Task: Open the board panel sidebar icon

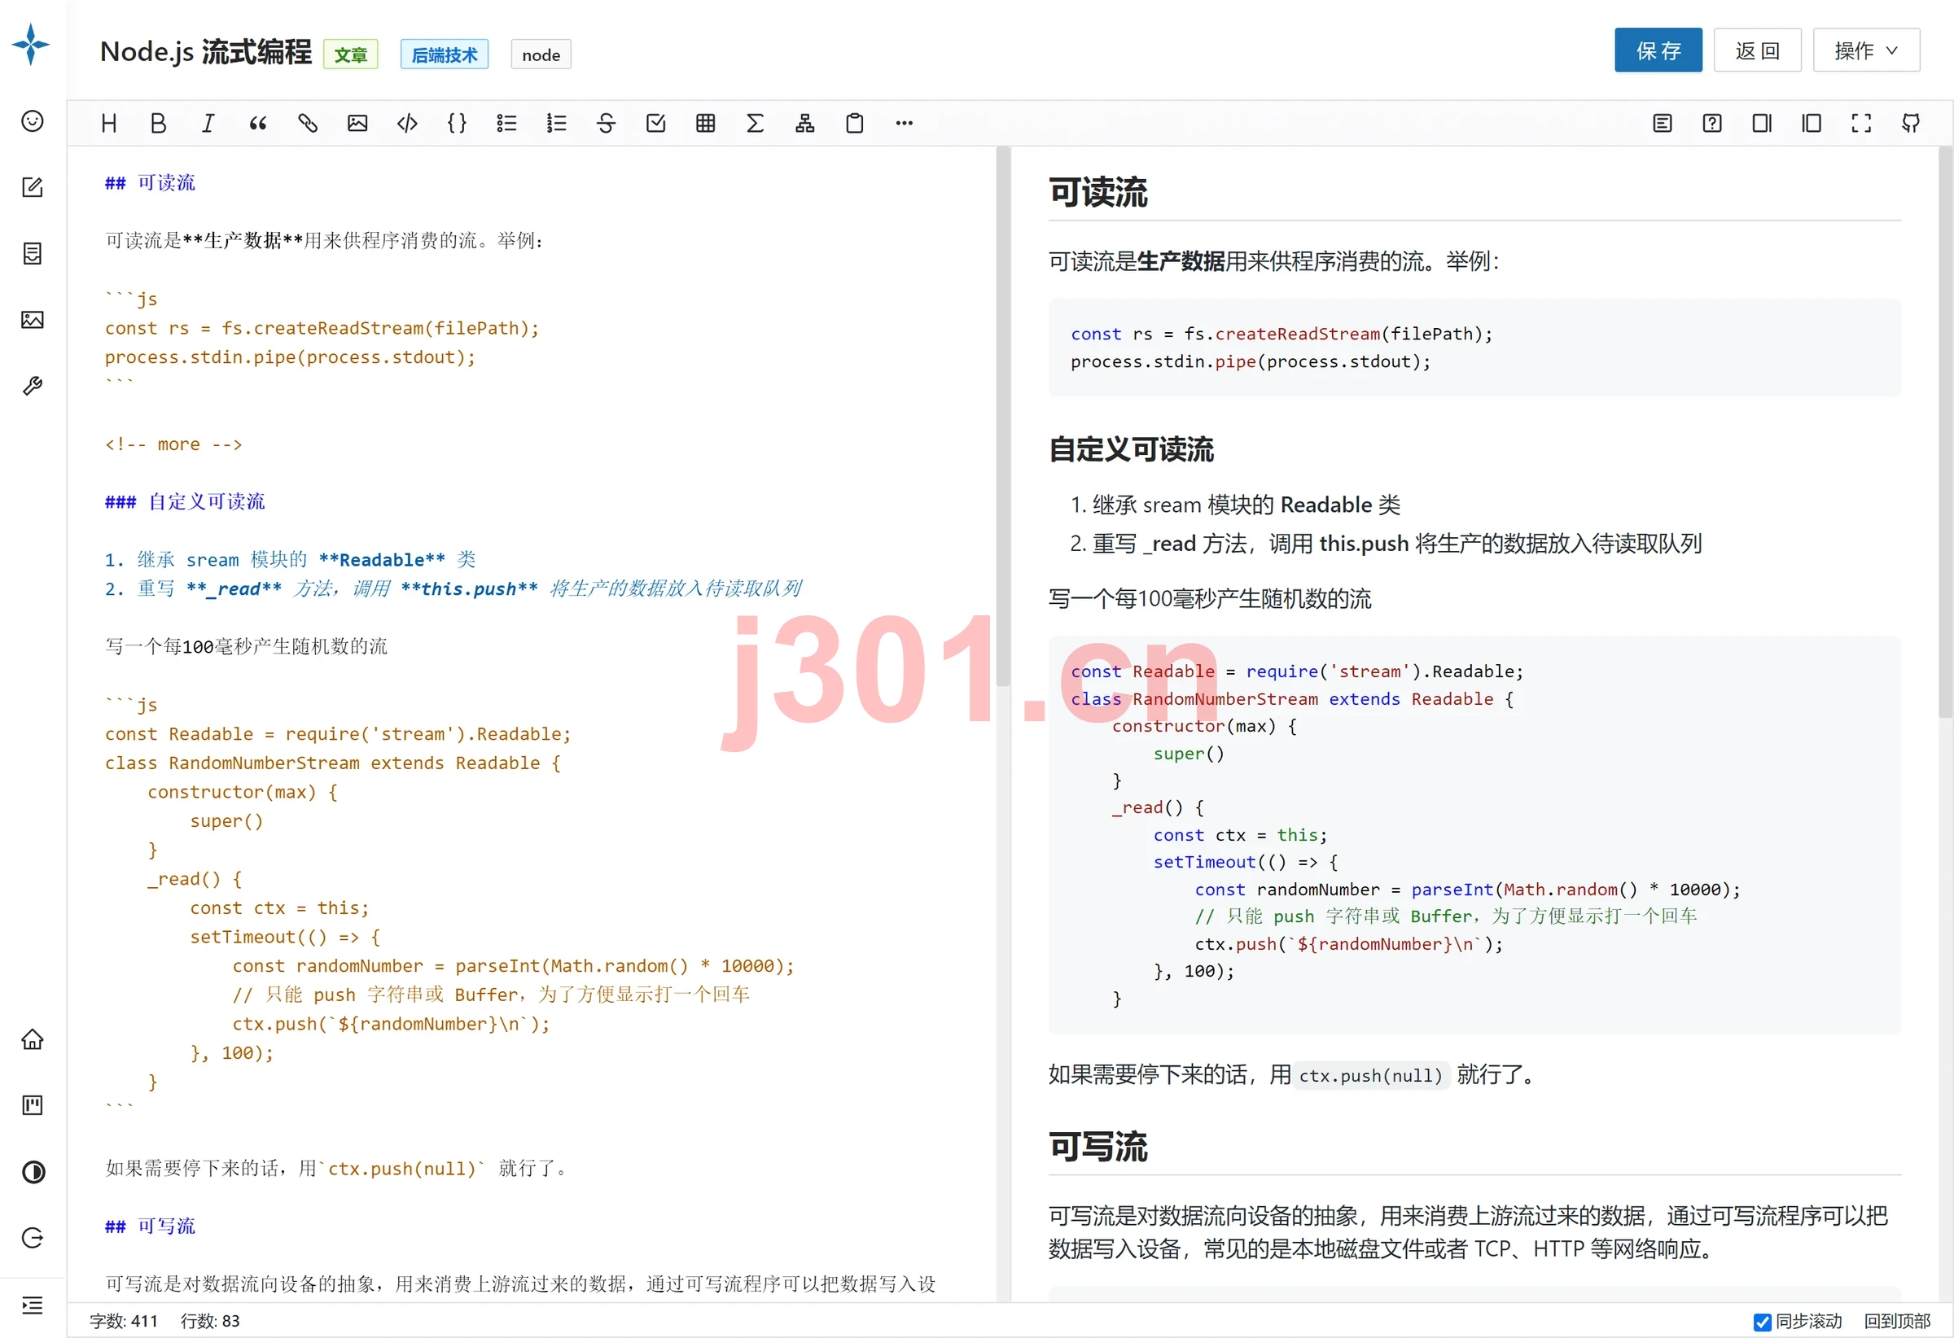Action: pos(33,1105)
